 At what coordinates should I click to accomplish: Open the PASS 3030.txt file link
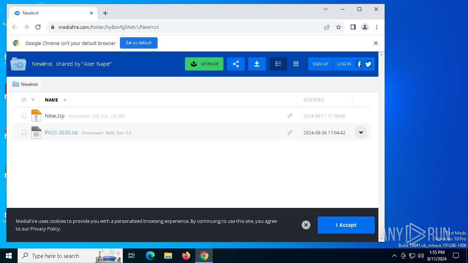[61, 133]
